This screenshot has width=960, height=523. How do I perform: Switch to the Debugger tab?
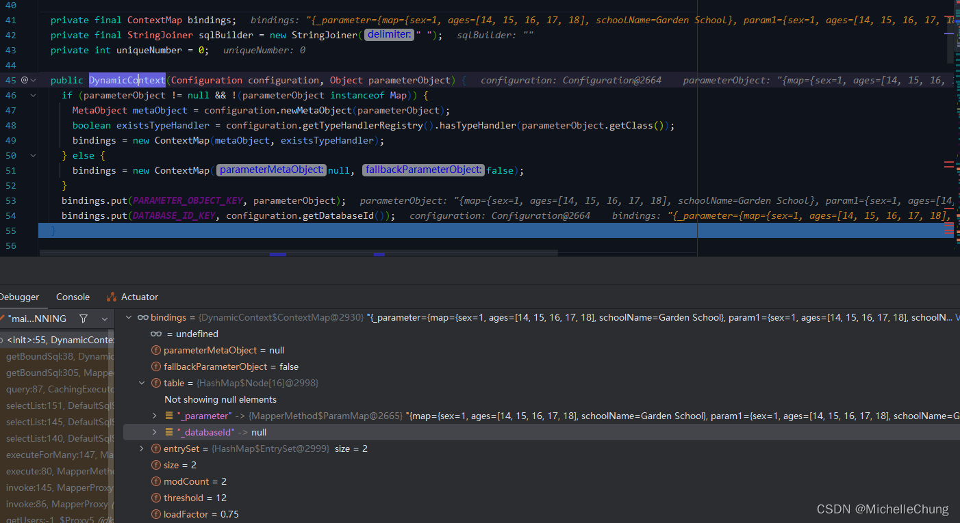[19, 297]
